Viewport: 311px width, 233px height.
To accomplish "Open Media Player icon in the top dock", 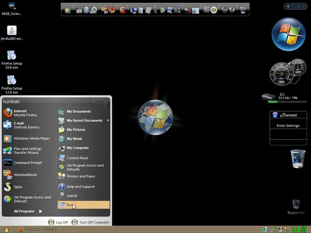I will [x=67, y=10].
